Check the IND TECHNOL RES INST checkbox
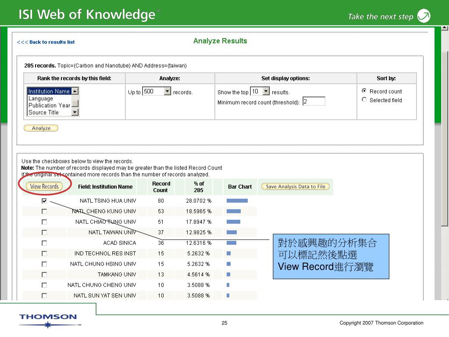449x337 pixels. pyautogui.click(x=44, y=254)
